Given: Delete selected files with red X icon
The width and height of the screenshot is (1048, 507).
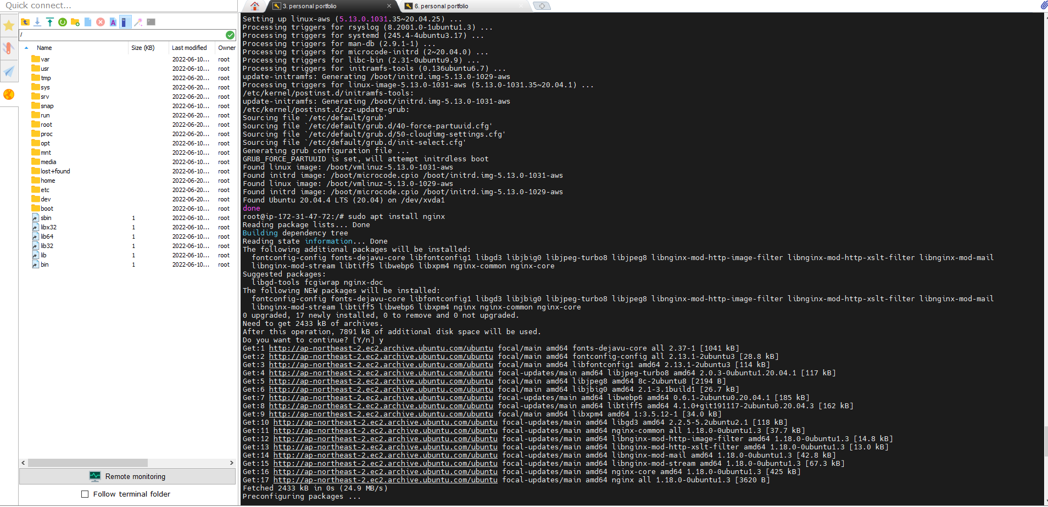Looking at the screenshot, I should [101, 22].
